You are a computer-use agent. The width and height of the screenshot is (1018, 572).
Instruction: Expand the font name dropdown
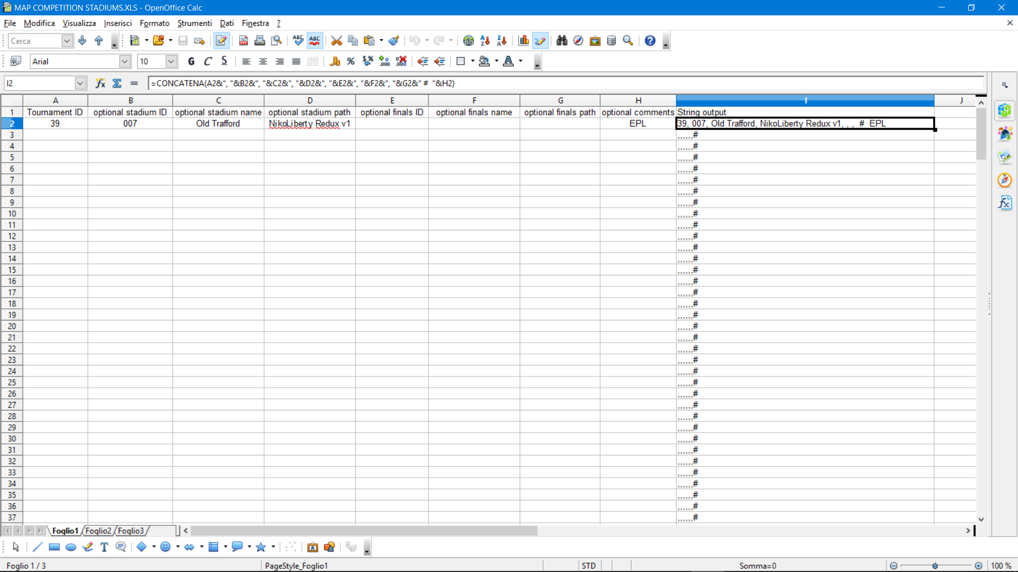(x=125, y=61)
